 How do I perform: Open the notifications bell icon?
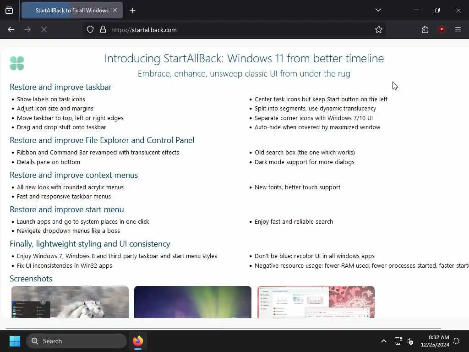coord(457,341)
